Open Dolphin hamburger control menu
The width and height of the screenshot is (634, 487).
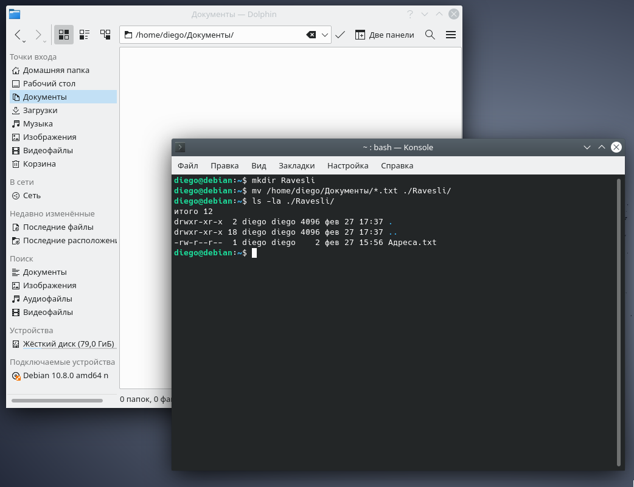click(451, 35)
